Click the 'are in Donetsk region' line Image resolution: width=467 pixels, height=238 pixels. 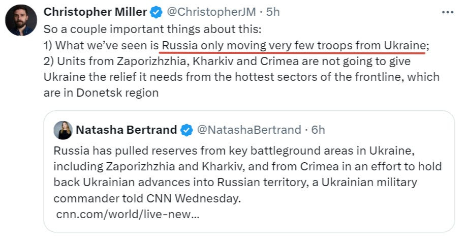[101, 93]
